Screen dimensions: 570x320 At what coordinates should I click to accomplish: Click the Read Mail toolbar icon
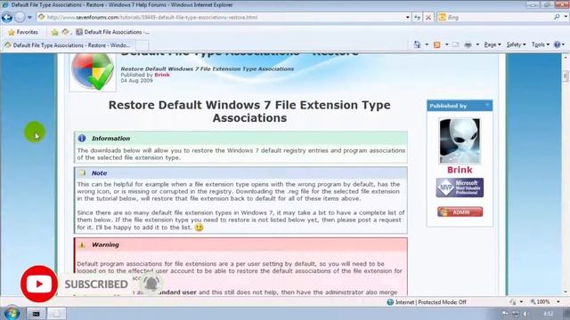[x=456, y=44]
